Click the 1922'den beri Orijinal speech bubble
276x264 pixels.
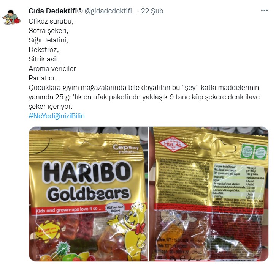[115, 209]
